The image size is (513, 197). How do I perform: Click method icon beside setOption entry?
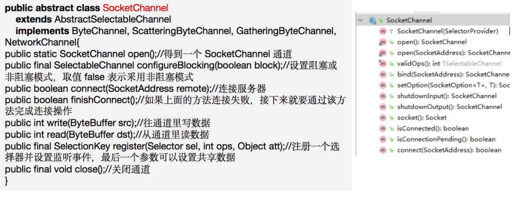[383, 85]
